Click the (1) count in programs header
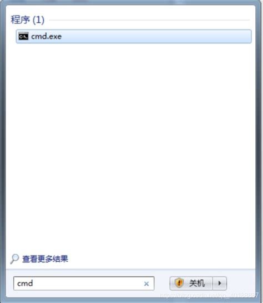263x303 pixels. pyautogui.click(x=38, y=19)
